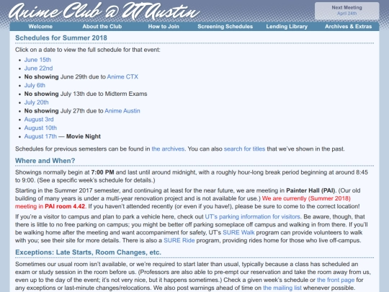Click the Schedules for Summer 2018 heading
The image size is (389, 292).
[x=61, y=38]
